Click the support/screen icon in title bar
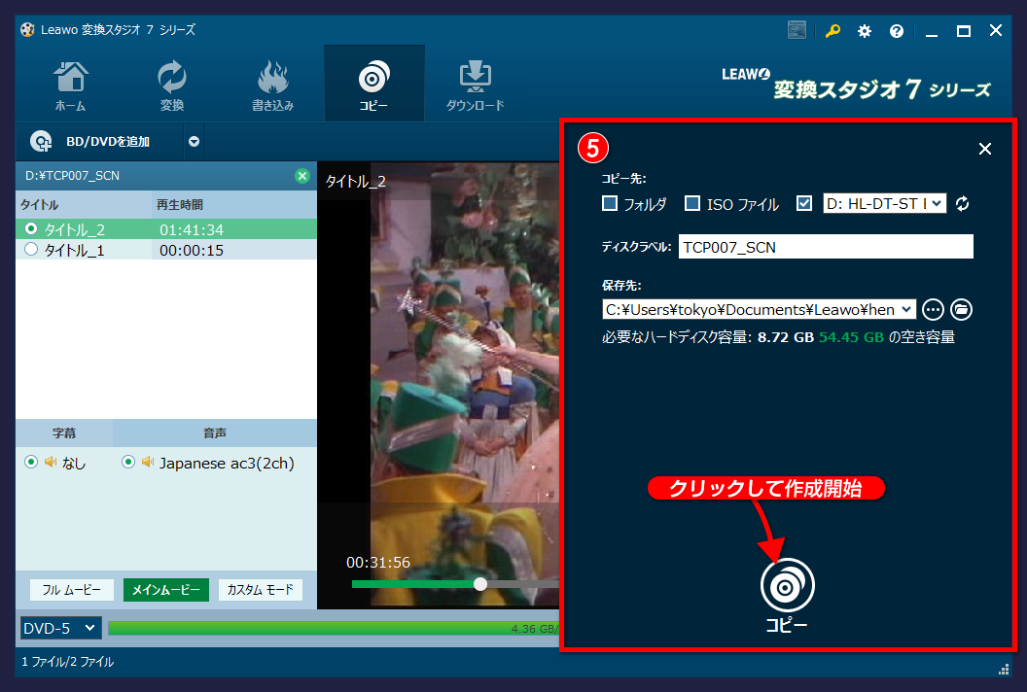This screenshot has height=692, width=1027. coord(797,30)
